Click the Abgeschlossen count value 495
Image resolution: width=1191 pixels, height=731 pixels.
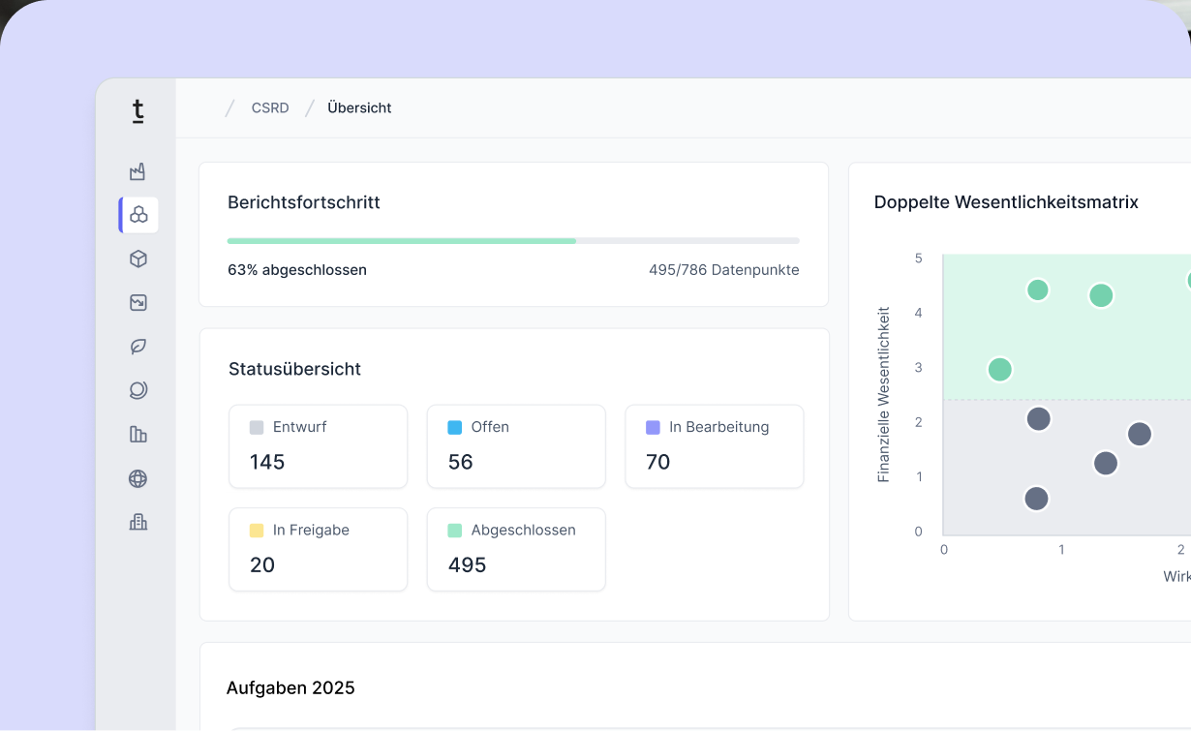click(x=467, y=565)
